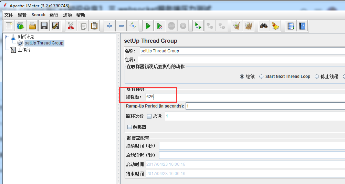Click the Shutdown X icon
The image size is (345, 184).
[183, 26]
